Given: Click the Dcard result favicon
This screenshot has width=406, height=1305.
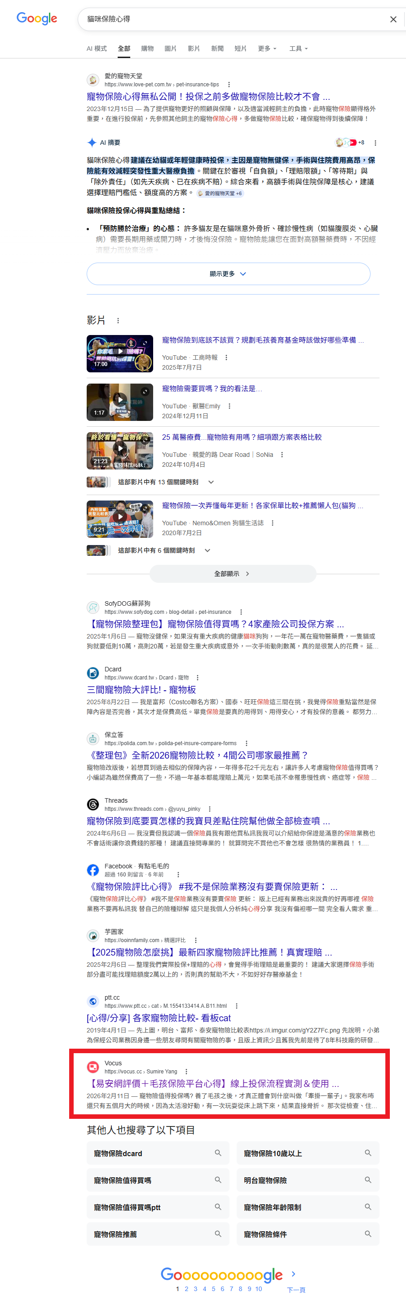Looking at the screenshot, I should tap(93, 673).
